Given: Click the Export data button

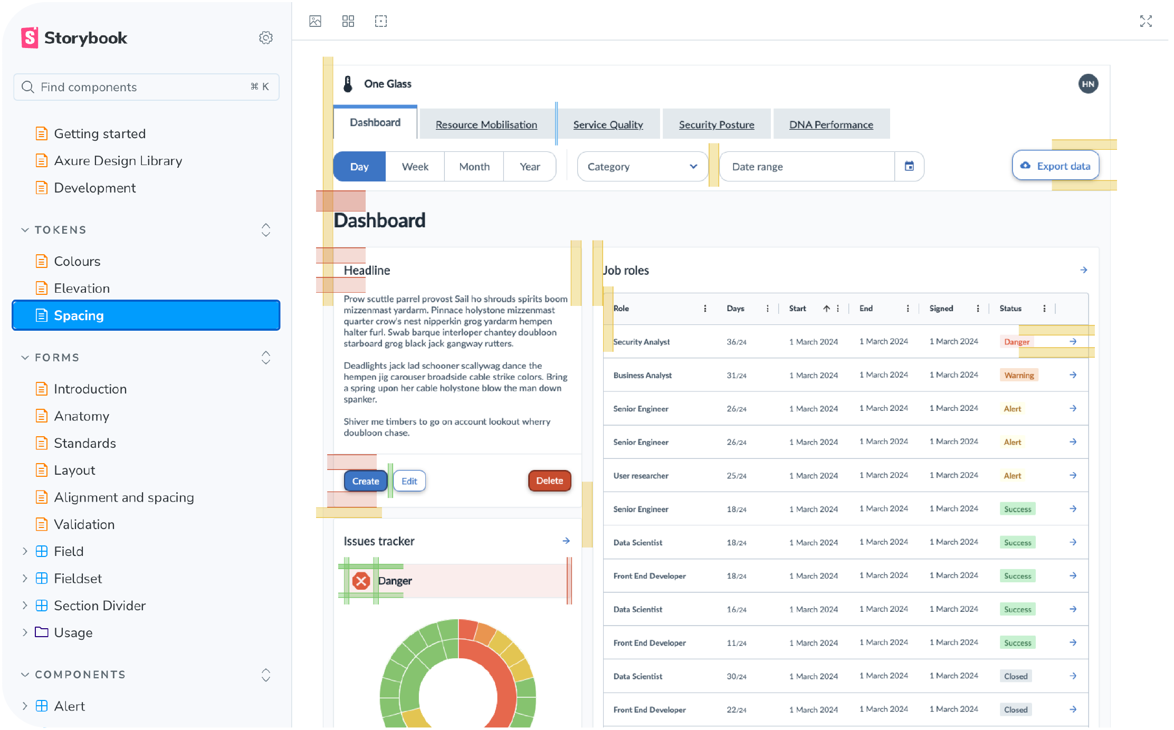Looking at the screenshot, I should [x=1055, y=166].
